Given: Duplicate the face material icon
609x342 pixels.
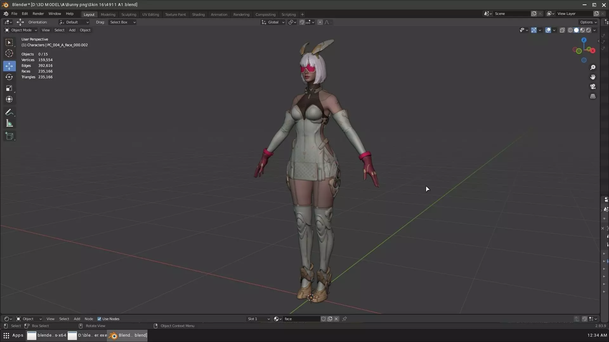Looking at the screenshot, I should (x=330, y=319).
